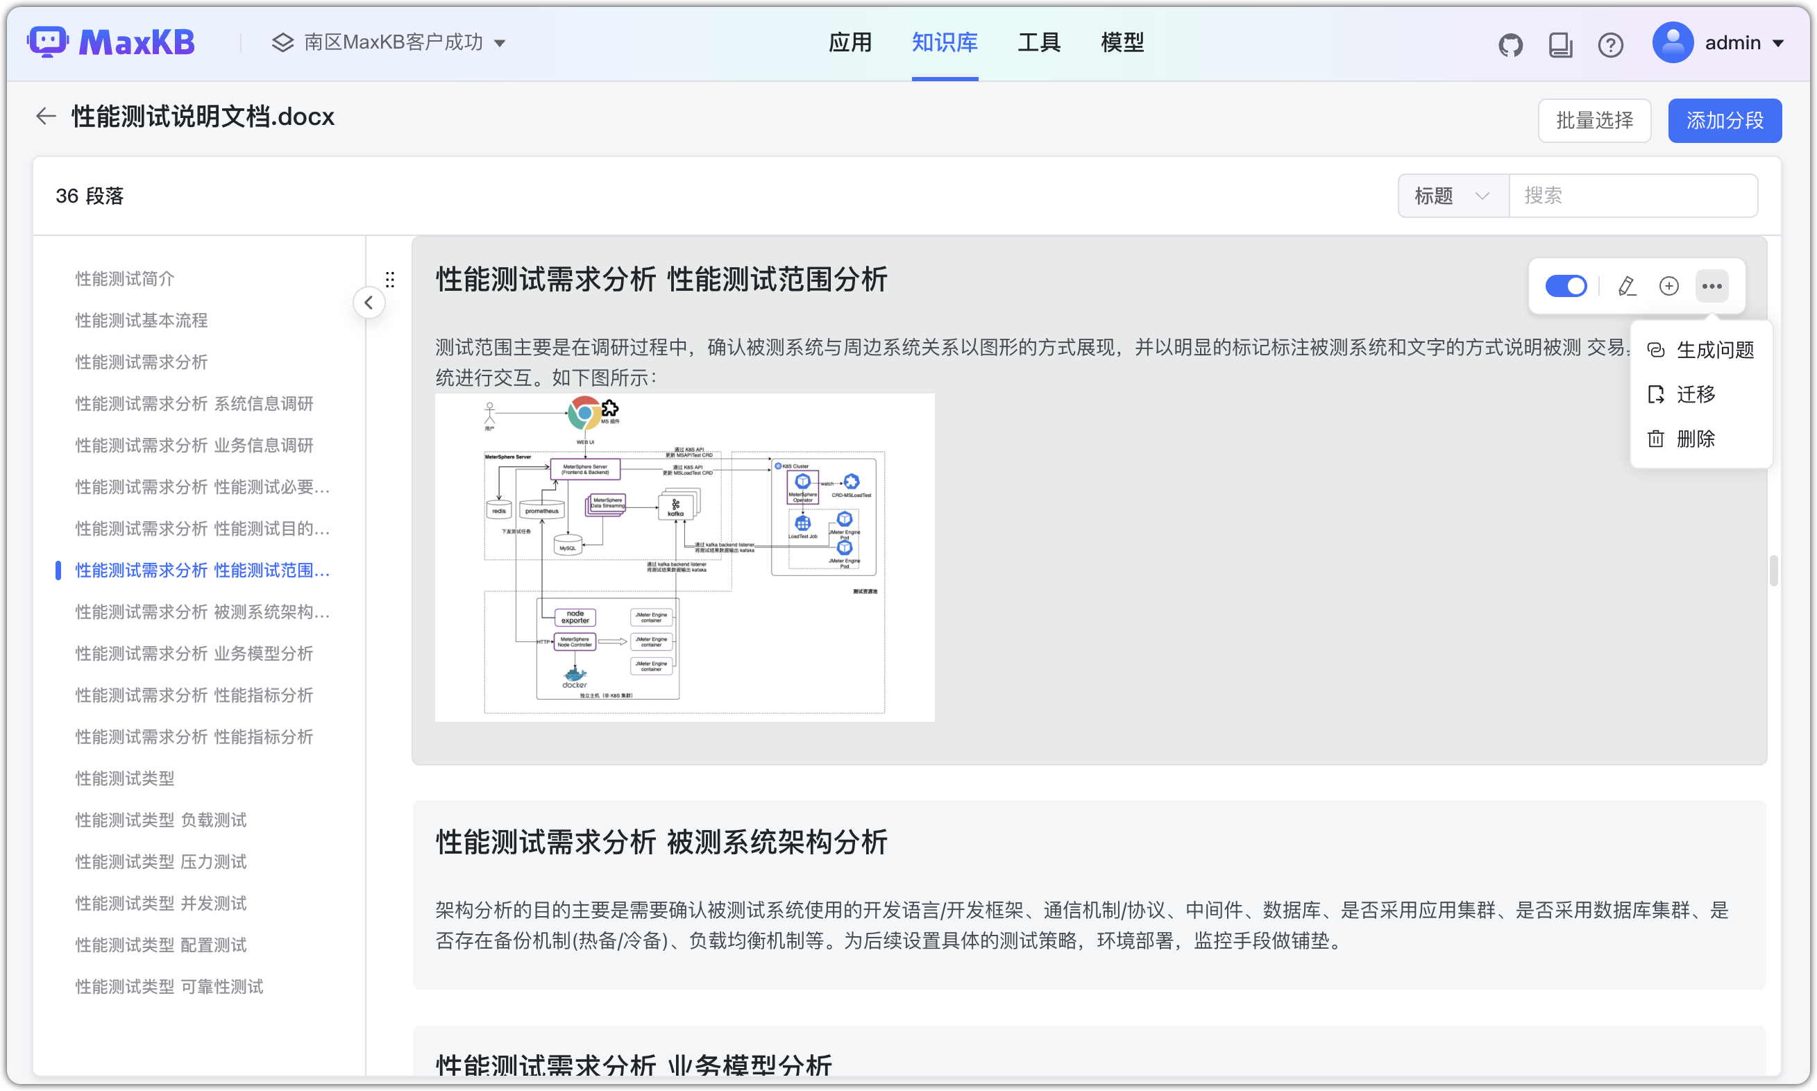The height and width of the screenshot is (1091, 1817).
Task: Open the GitHub repository icon
Action: point(1510,44)
